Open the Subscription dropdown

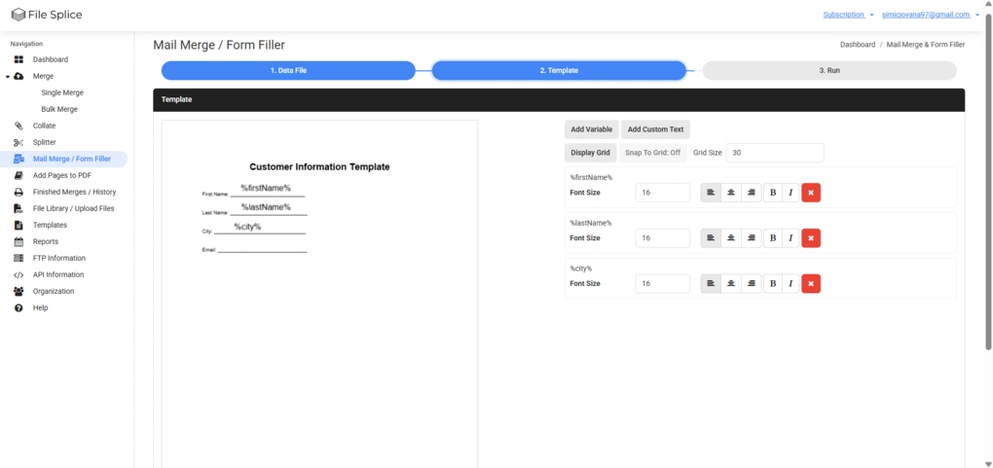click(848, 15)
